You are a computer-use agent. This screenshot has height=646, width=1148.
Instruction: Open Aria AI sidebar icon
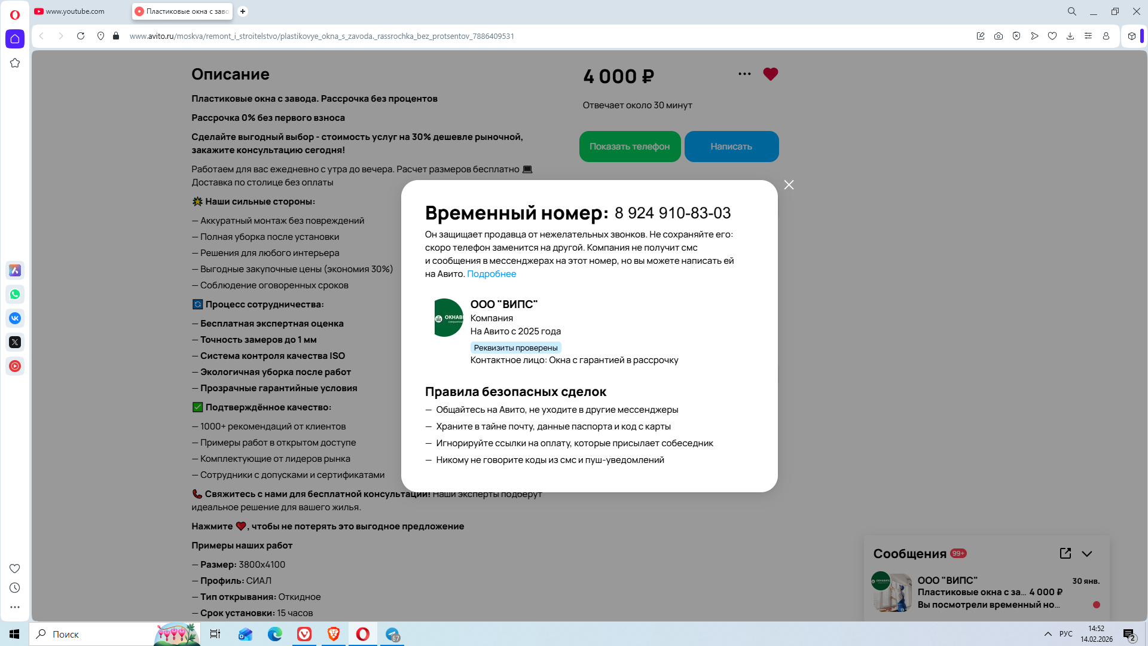(15, 270)
